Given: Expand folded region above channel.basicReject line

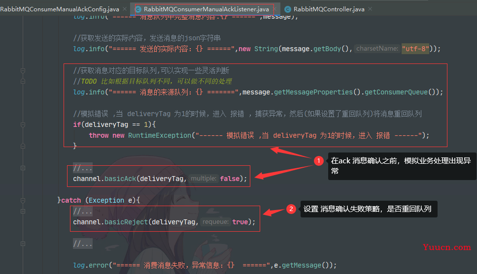Looking at the screenshot, I should pos(23,211).
